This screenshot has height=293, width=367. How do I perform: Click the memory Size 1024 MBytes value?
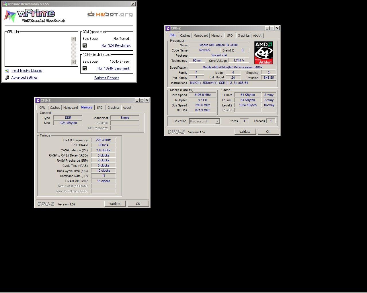[x=68, y=123]
